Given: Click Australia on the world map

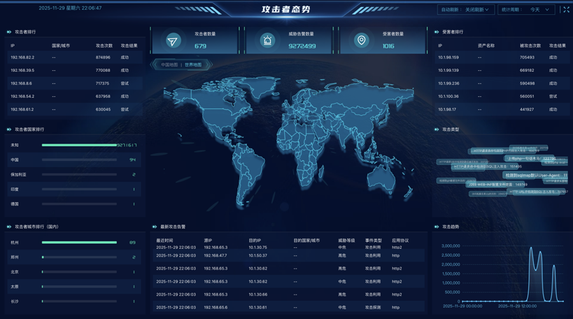Looking at the screenshot, I should 381,178.
